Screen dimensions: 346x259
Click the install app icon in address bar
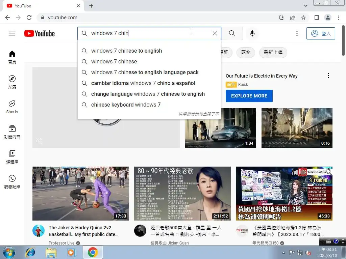click(282, 18)
